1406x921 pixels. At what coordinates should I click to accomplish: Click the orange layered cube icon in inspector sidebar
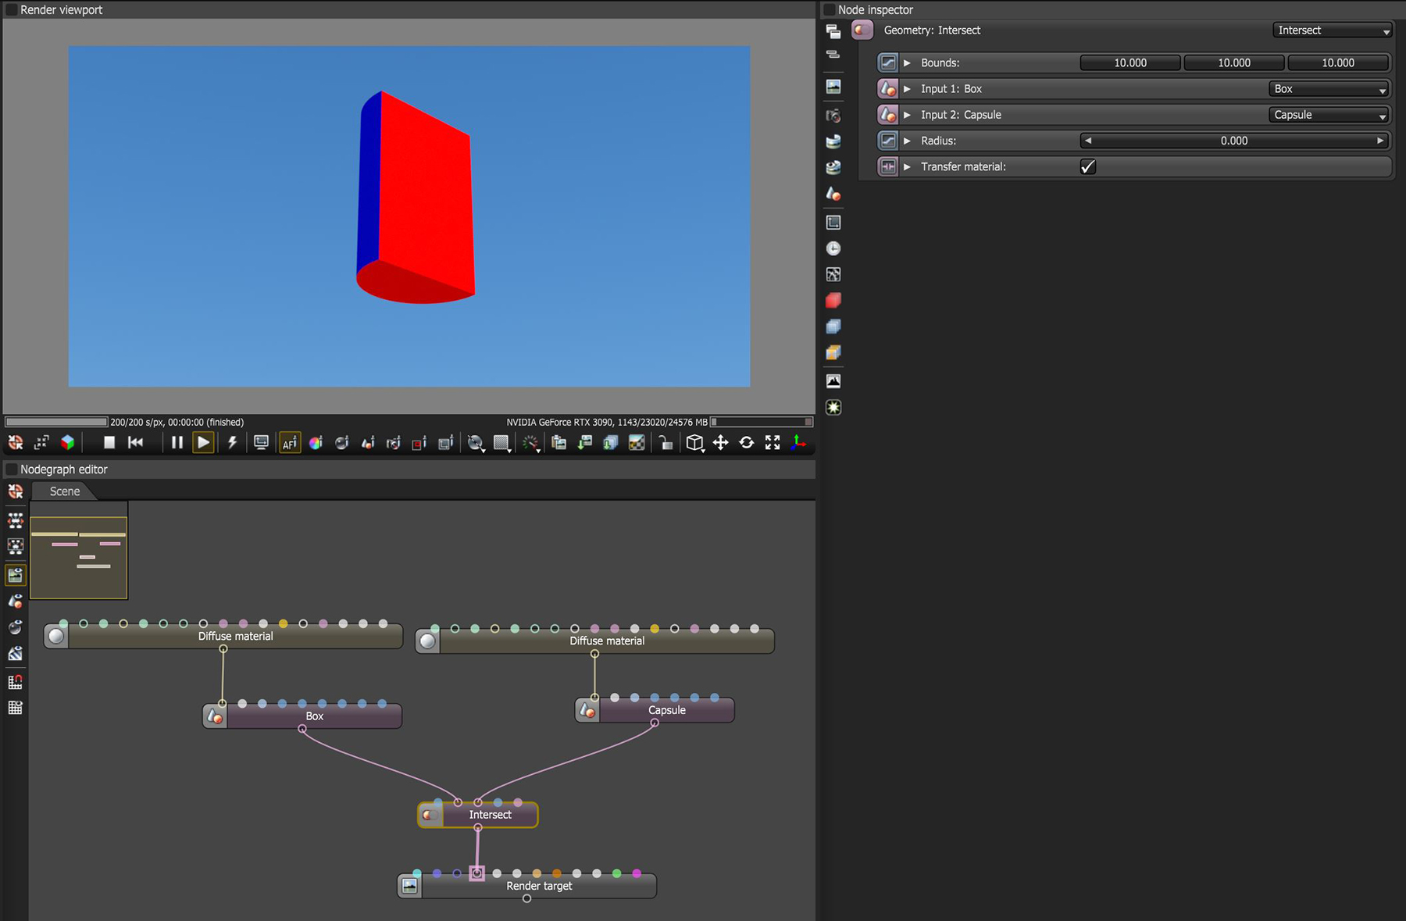pos(833,353)
